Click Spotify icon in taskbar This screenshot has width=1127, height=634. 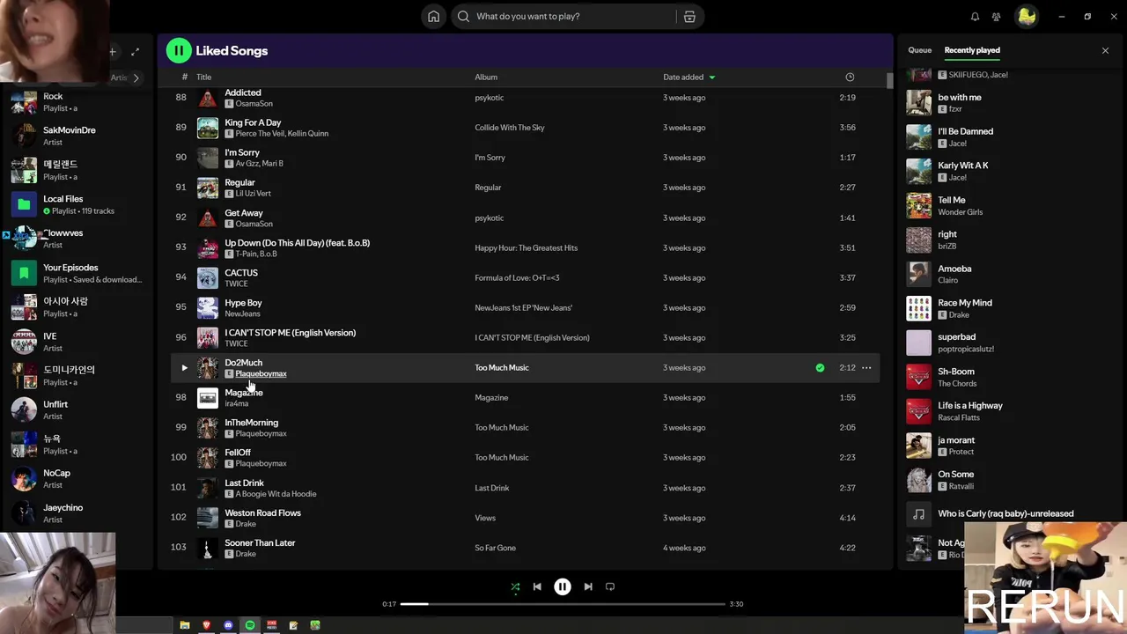coord(250,625)
